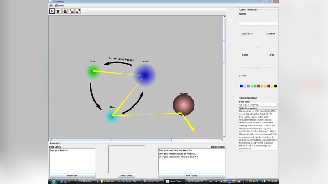
Task: Choose the red sphere object tool
Action: coord(65,11)
